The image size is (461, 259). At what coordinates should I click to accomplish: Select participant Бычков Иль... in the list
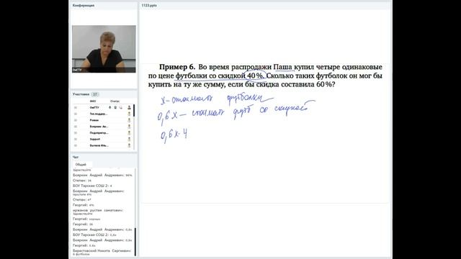[x=99, y=145]
